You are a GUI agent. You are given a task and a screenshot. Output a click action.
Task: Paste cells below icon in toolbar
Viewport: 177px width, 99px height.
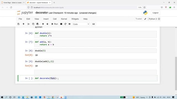[38, 24]
